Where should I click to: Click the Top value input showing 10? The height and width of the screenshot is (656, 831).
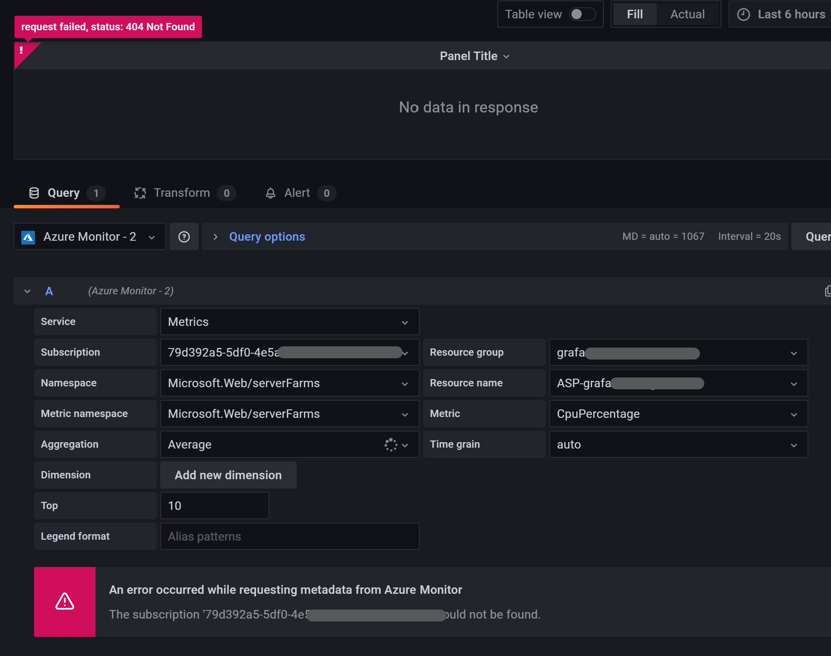pos(214,505)
